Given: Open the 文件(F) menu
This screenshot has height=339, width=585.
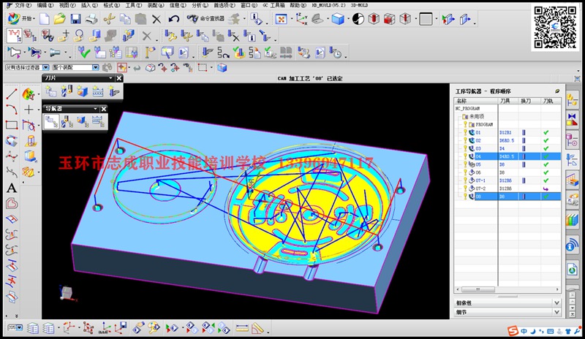Looking at the screenshot, I should (23, 6).
